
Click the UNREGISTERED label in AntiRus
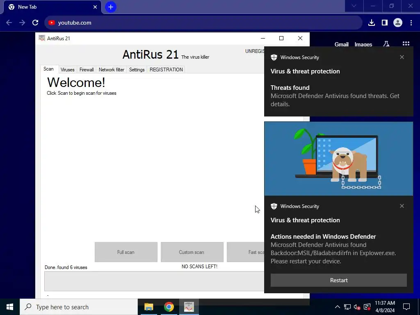tap(255, 51)
